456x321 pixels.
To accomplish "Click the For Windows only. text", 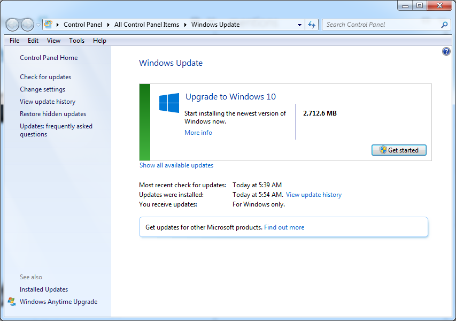I will [259, 204].
